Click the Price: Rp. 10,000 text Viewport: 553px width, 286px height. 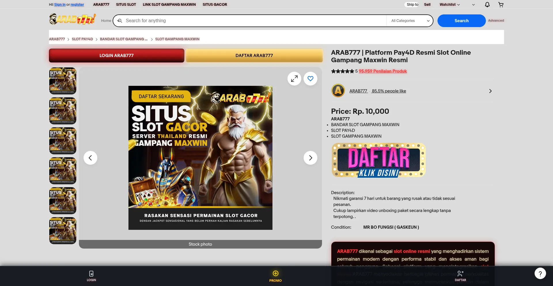(x=360, y=111)
